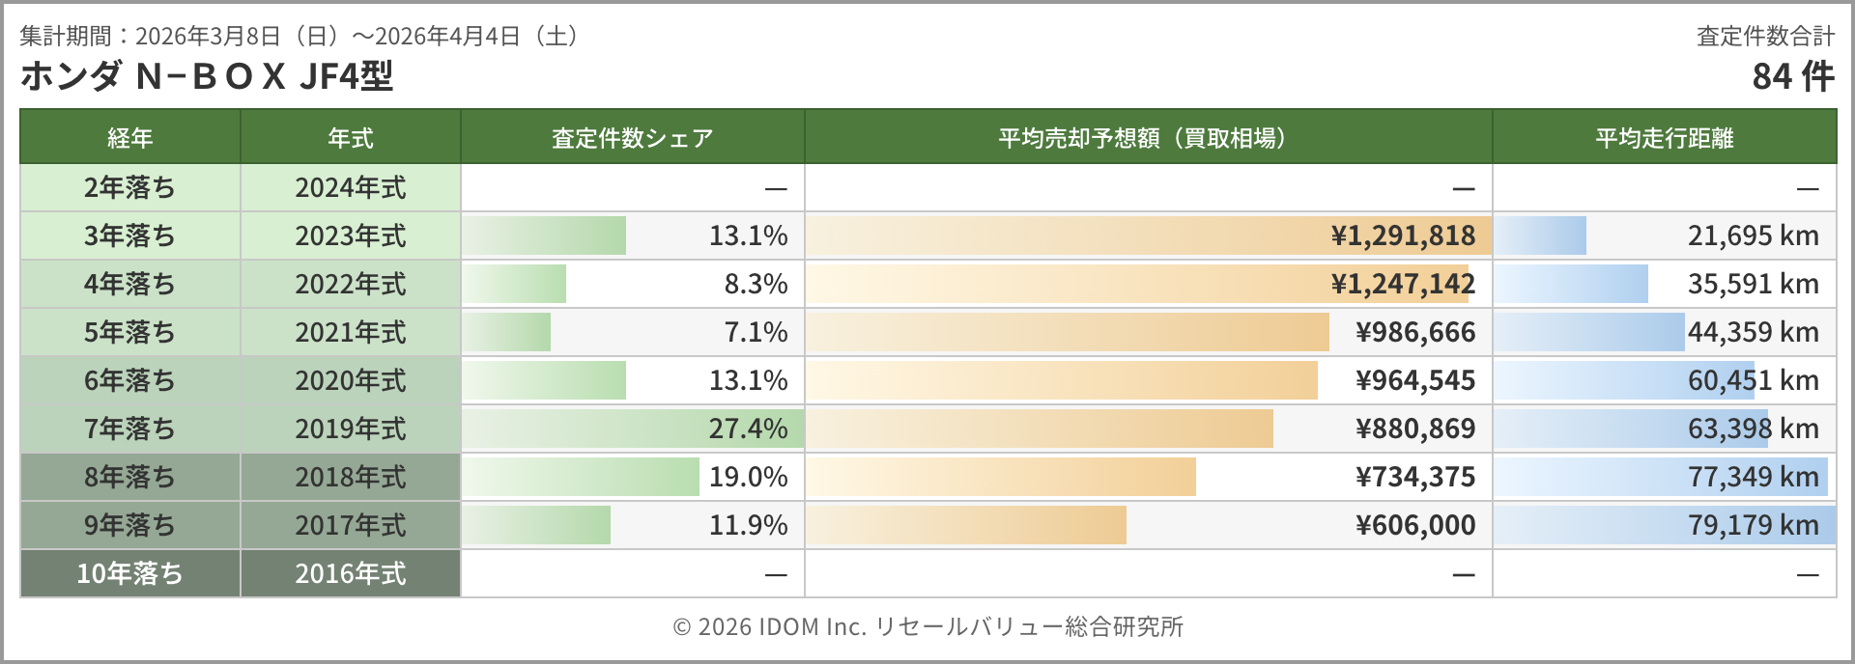
Task: Click the 84 件 total count
Action: click(1792, 76)
